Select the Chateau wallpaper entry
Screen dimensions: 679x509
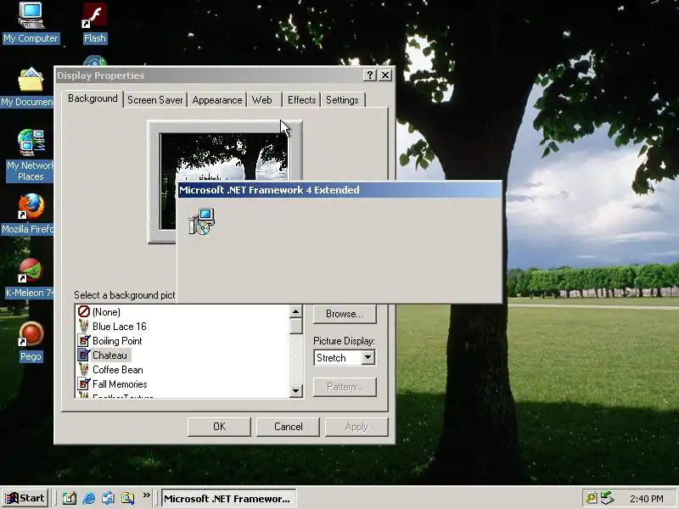coord(110,355)
